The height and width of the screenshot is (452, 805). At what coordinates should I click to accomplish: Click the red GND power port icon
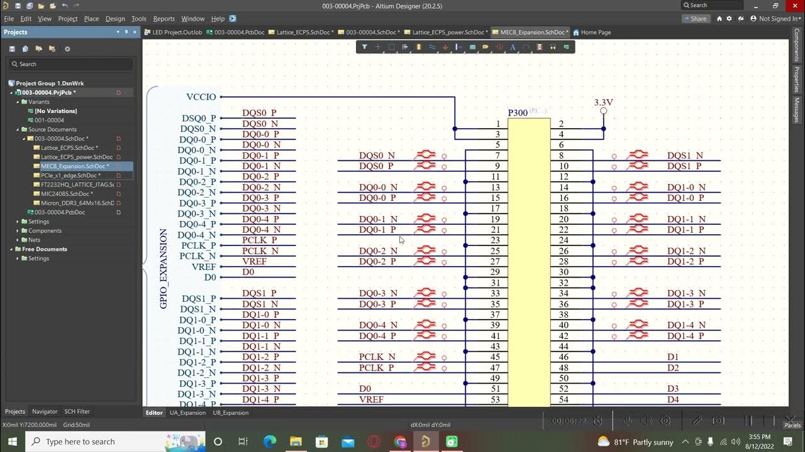tap(445, 46)
